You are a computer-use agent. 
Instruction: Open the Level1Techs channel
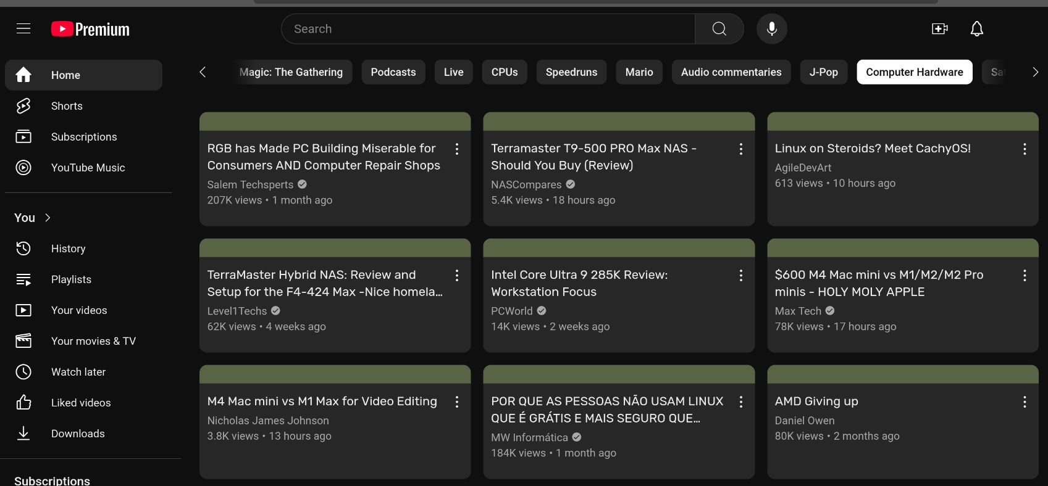point(237,311)
